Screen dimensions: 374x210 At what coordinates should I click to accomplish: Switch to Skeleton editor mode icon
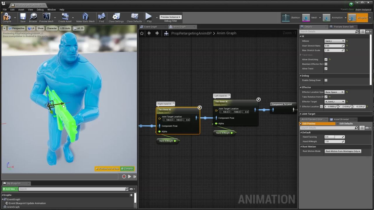tap(285, 18)
